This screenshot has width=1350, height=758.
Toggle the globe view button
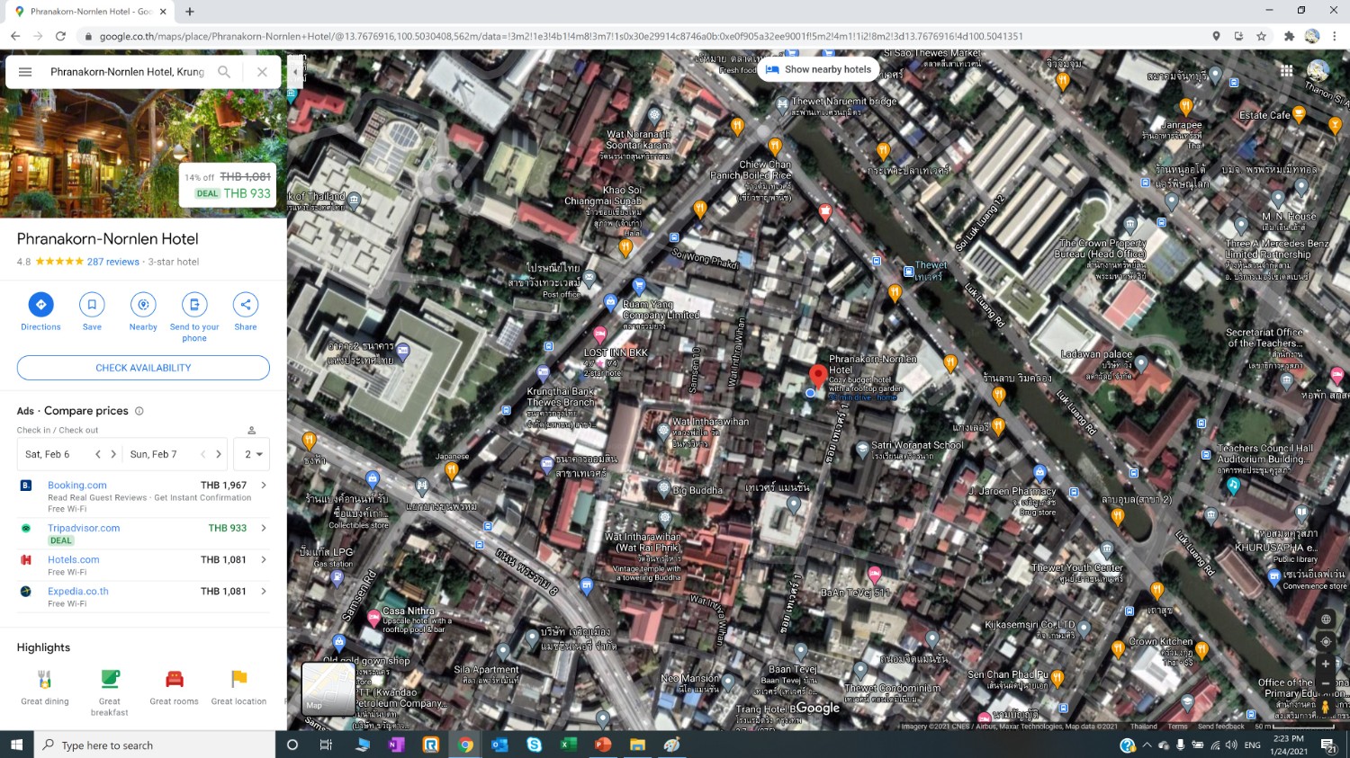(1326, 620)
